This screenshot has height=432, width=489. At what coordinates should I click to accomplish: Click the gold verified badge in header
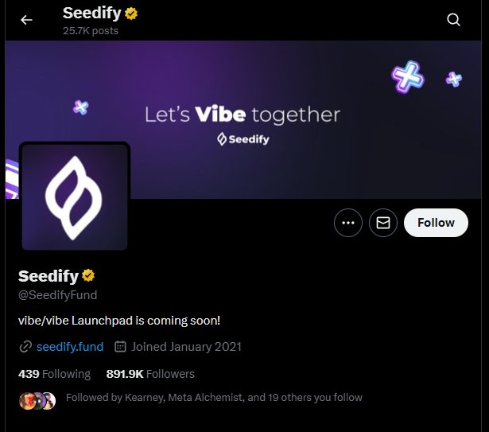point(131,14)
